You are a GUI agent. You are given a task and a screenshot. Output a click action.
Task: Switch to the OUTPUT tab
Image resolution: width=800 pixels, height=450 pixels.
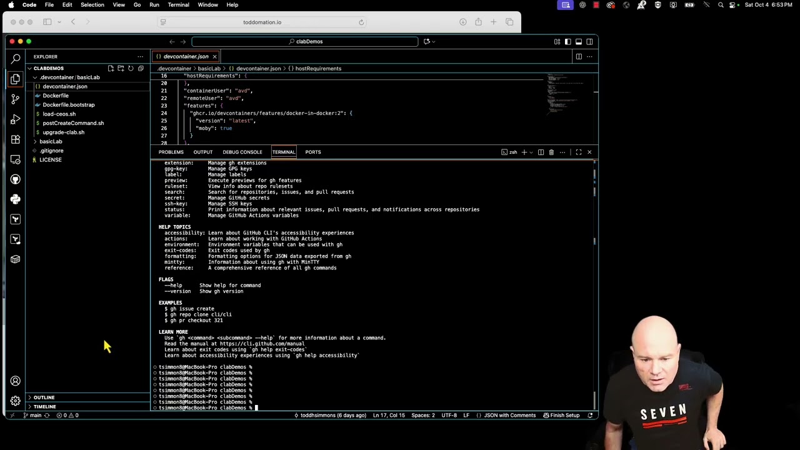click(202, 152)
